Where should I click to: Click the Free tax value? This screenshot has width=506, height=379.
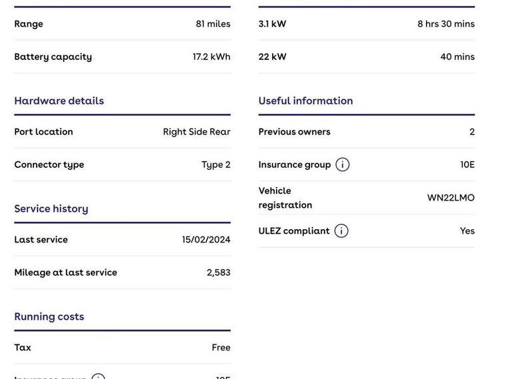pos(221,348)
